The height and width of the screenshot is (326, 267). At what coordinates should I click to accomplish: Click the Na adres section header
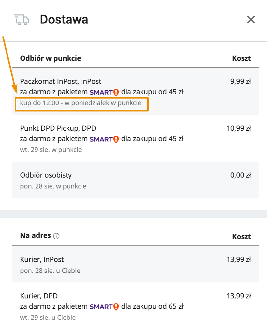click(35, 235)
